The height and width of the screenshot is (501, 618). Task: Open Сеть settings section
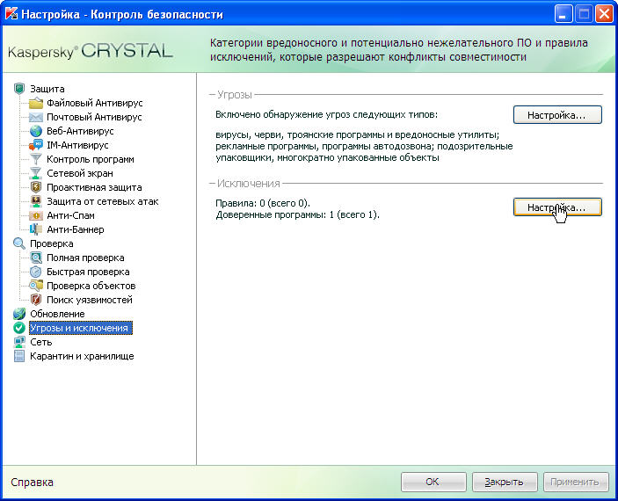tap(41, 342)
